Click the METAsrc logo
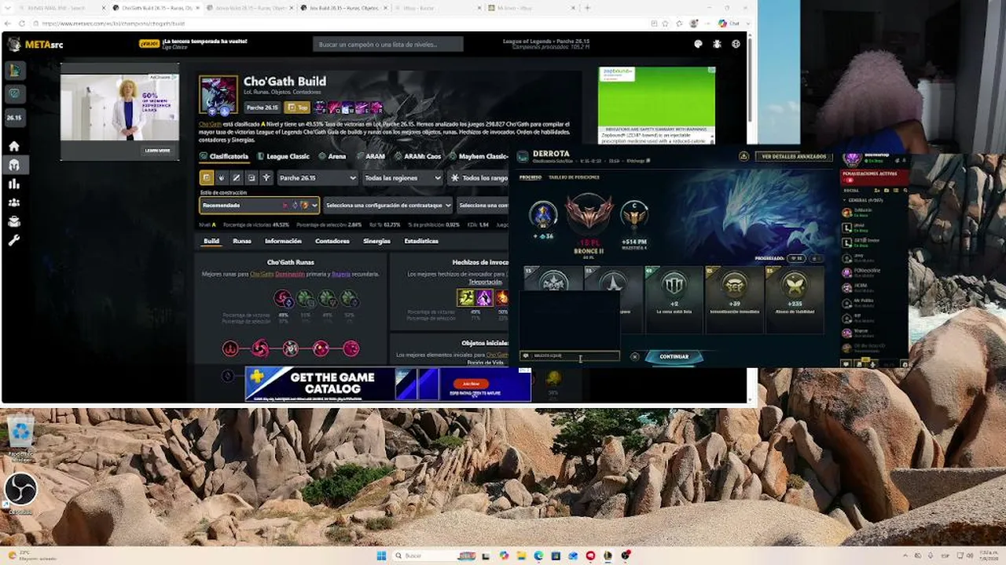The width and height of the screenshot is (1006, 565). click(x=35, y=45)
